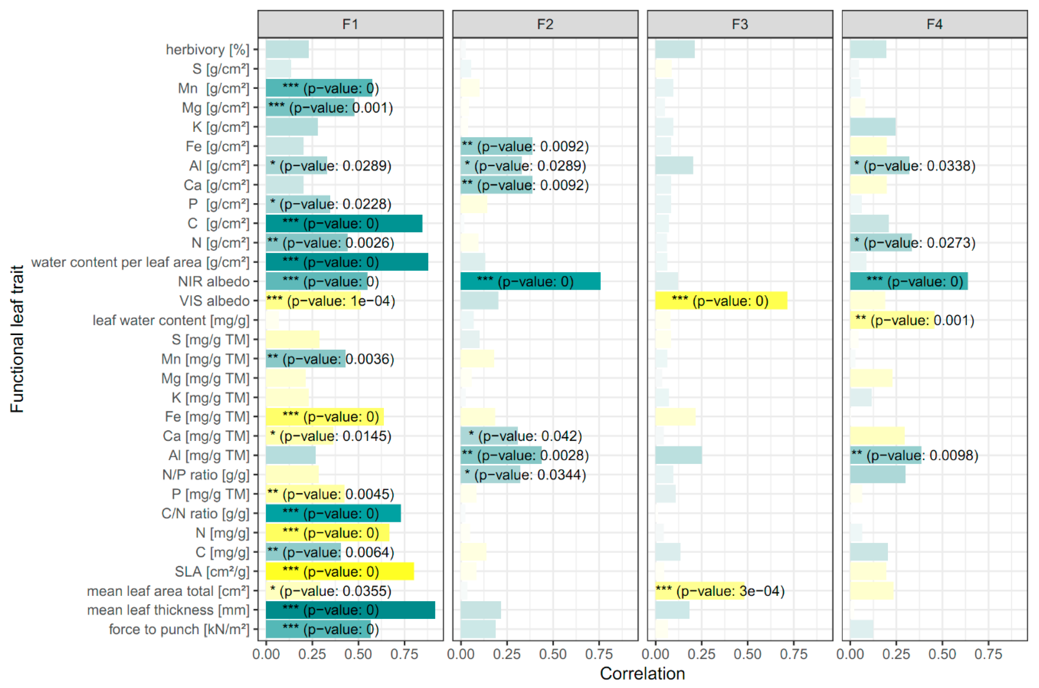Image resolution: width=1039 pixels, height=688 pixels.
Task: Select the F3 panel header
Action: (740, 24)
